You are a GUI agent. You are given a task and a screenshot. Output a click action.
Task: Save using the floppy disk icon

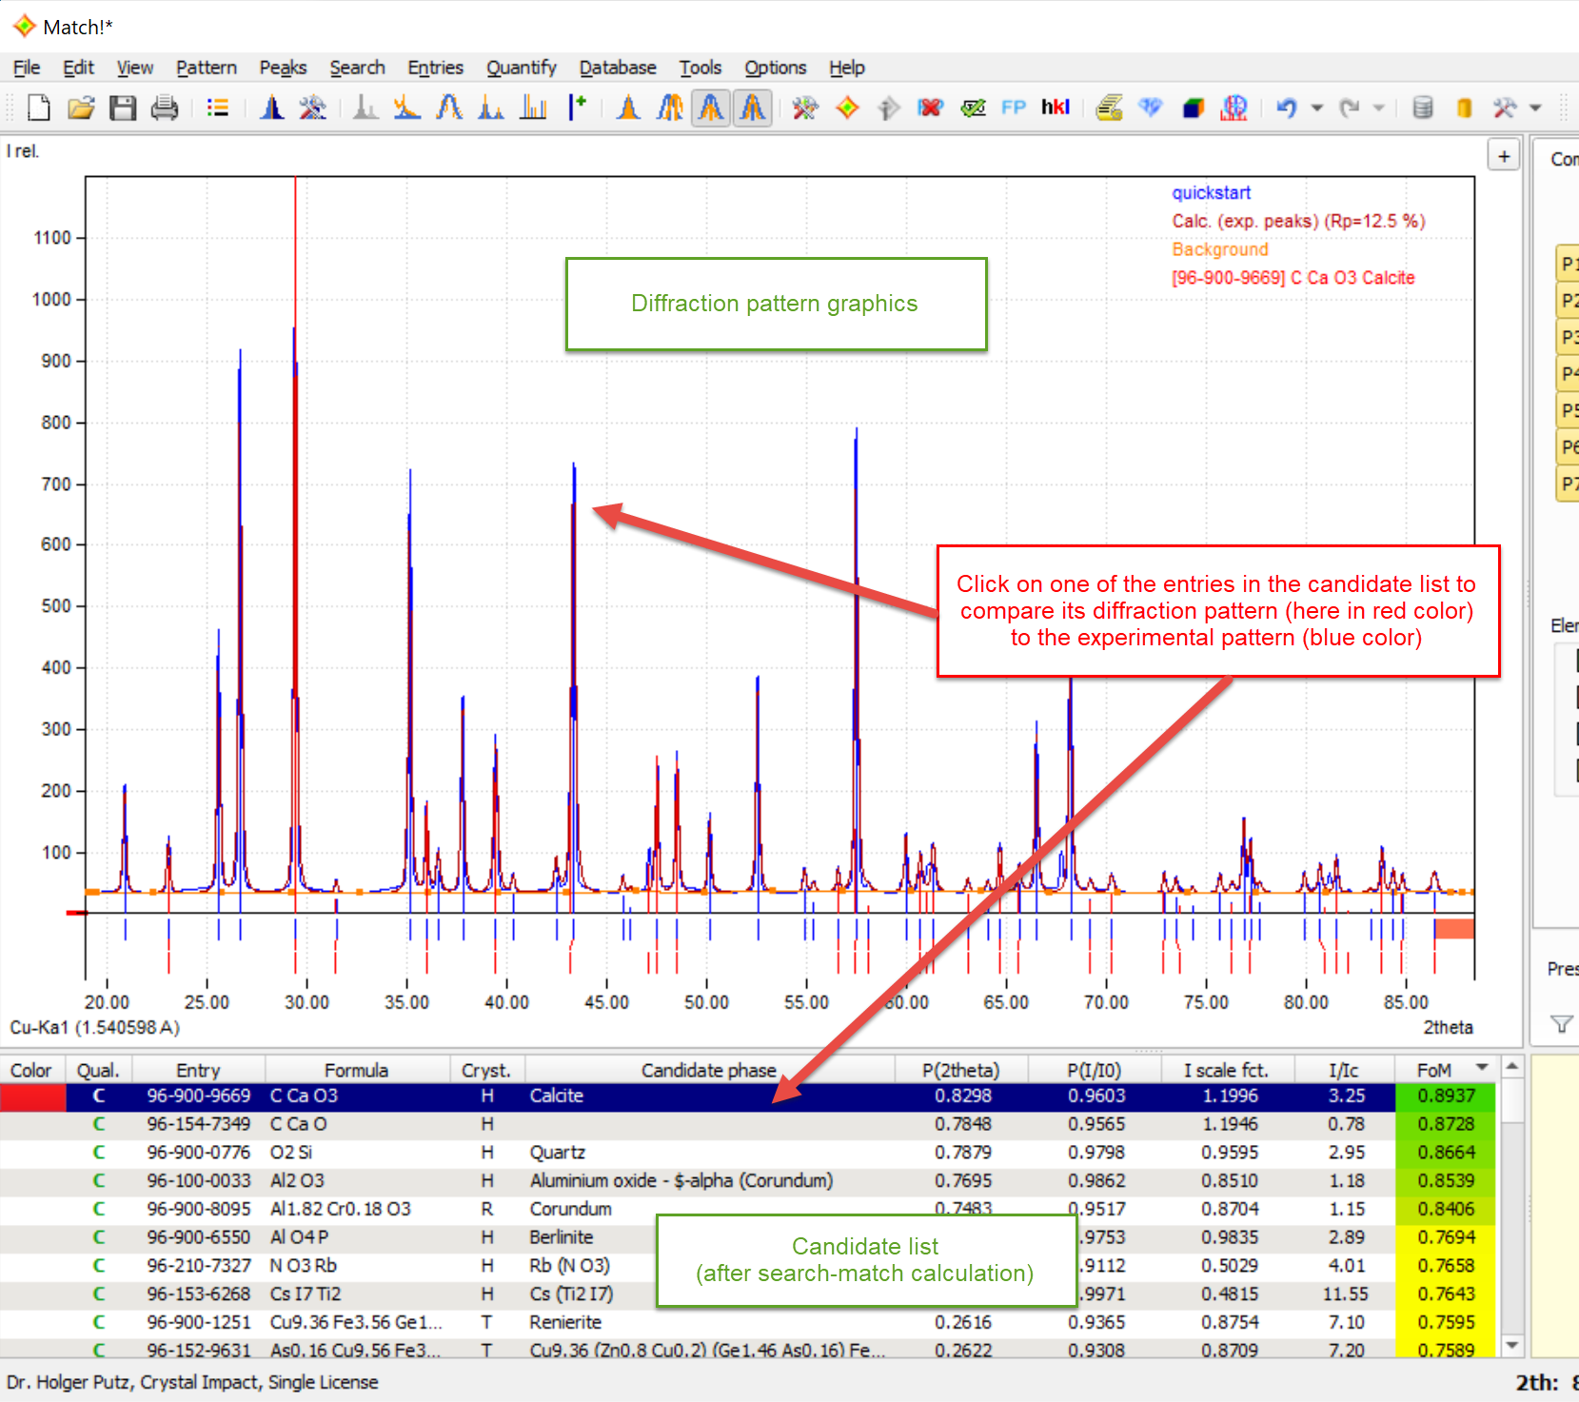coord(123,108)
